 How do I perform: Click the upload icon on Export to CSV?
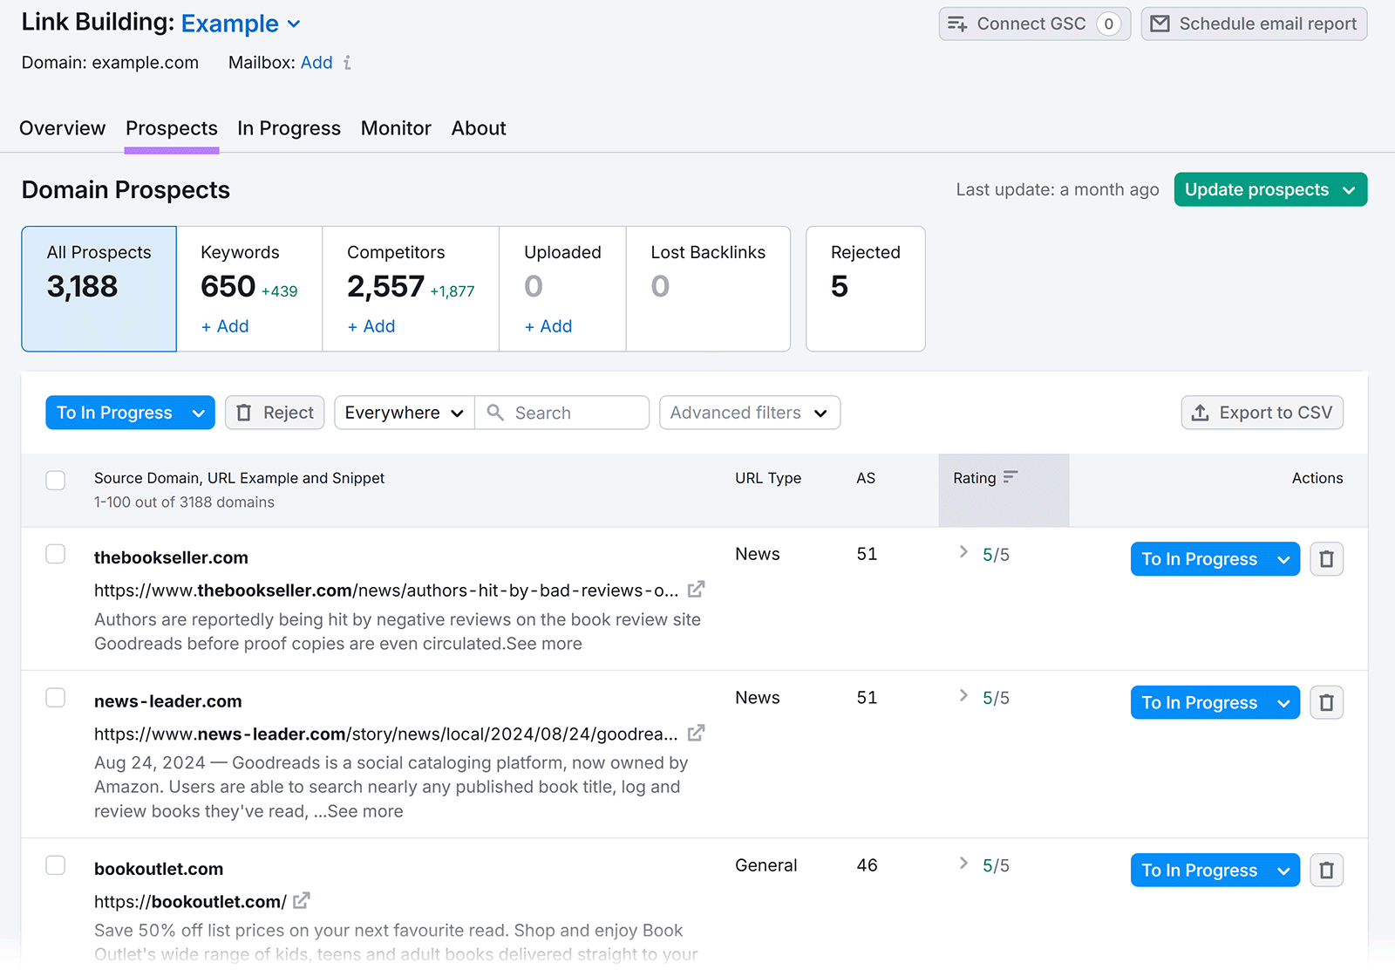1201,412
